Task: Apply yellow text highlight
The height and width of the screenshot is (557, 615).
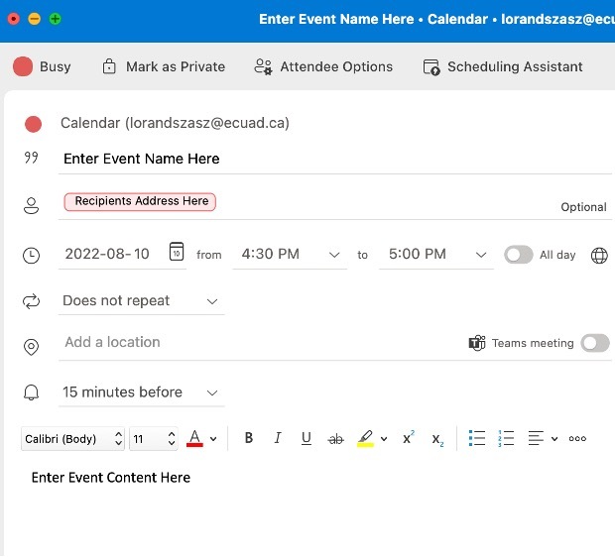Action: 366,438
